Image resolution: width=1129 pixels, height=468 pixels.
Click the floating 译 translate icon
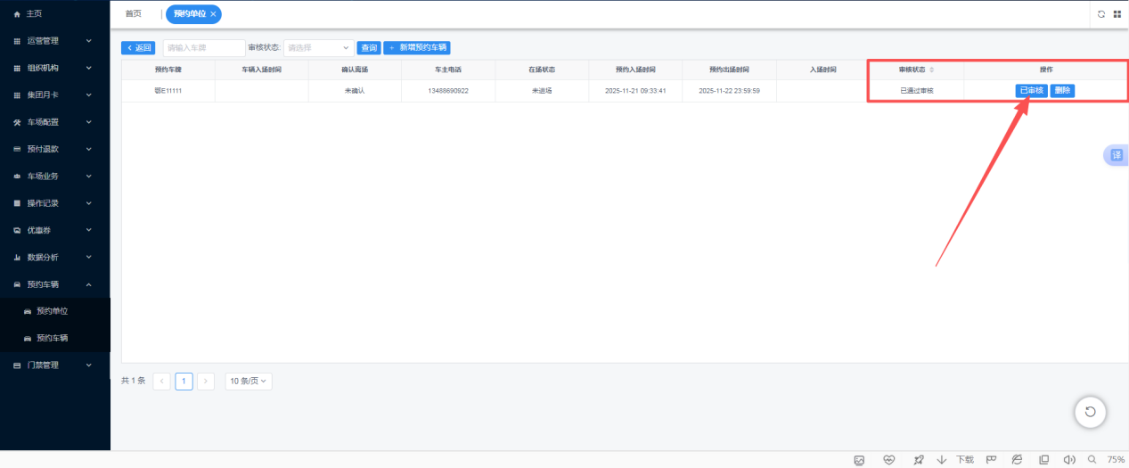click(x=1116, y=155)
